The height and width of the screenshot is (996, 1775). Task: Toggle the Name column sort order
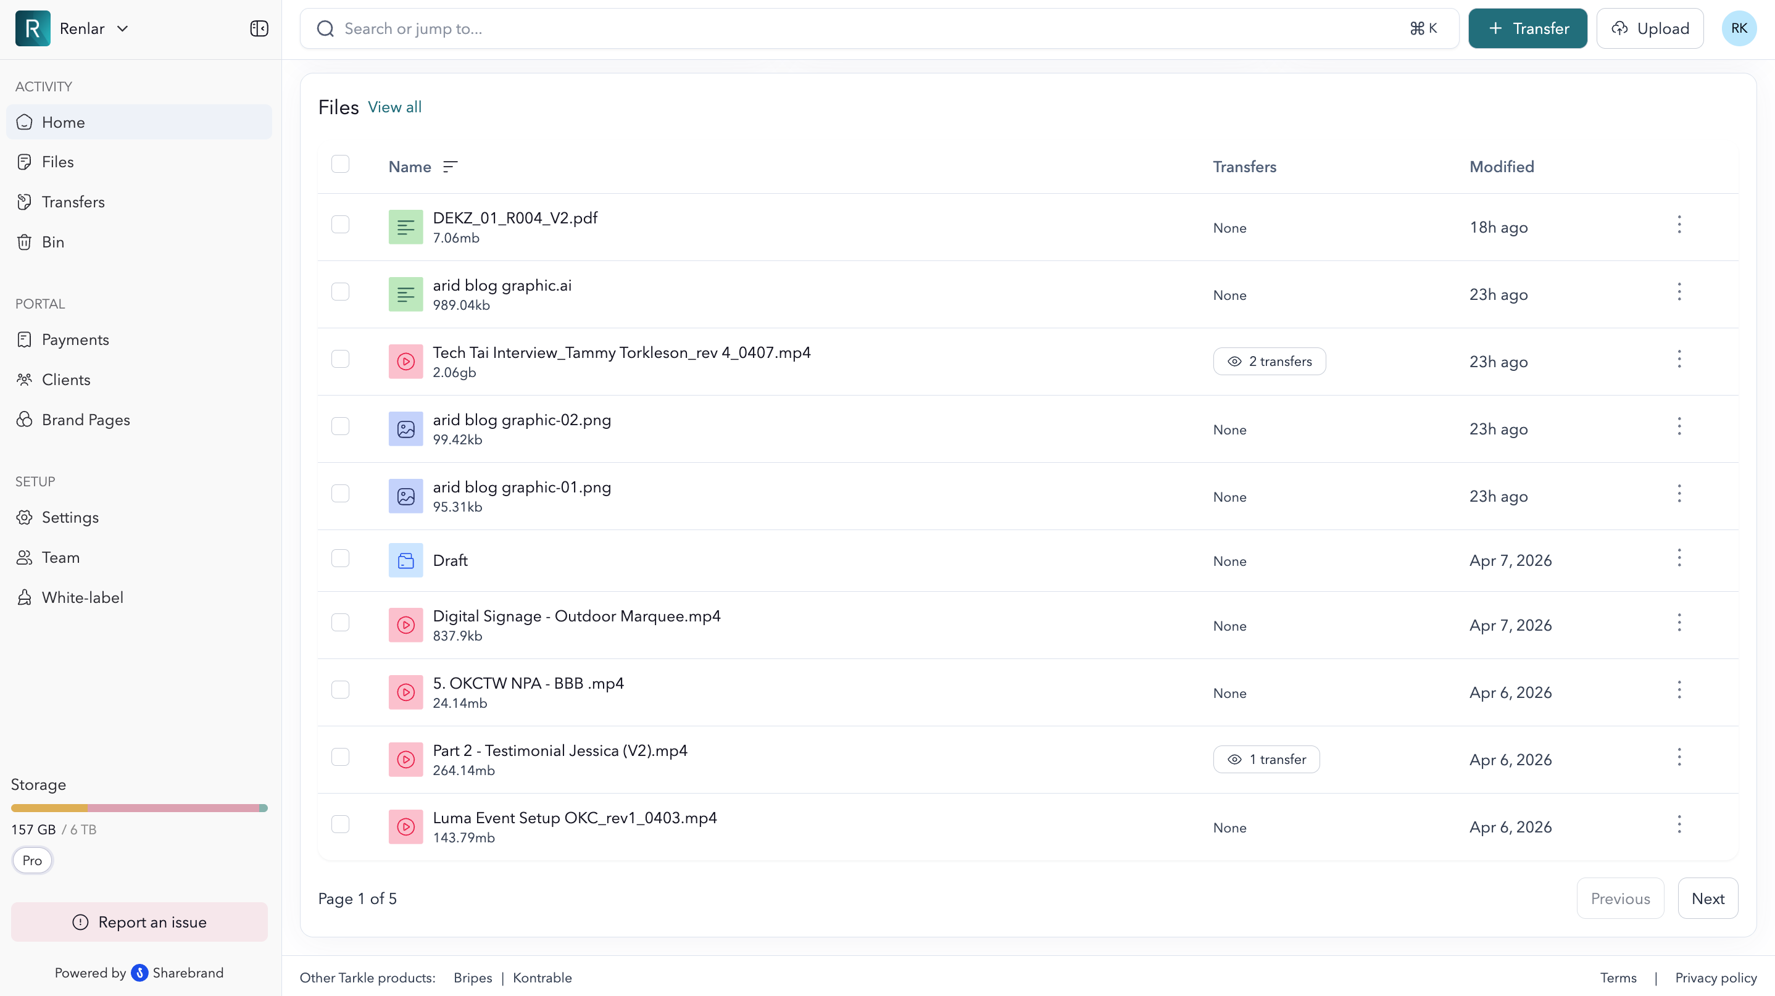(451, 166)
